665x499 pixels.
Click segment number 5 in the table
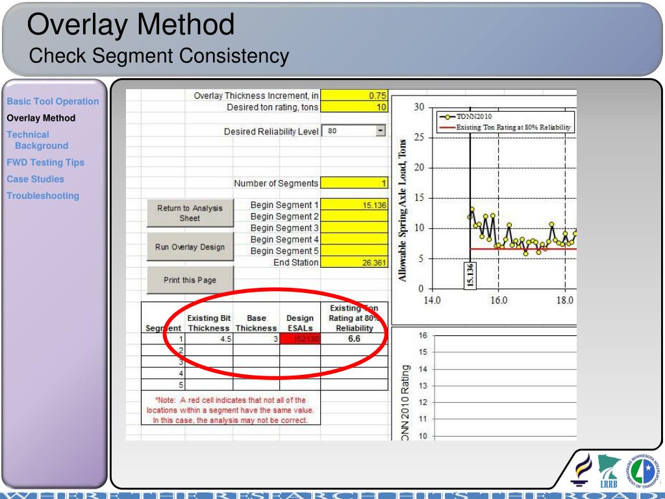[x=181, y=385]
